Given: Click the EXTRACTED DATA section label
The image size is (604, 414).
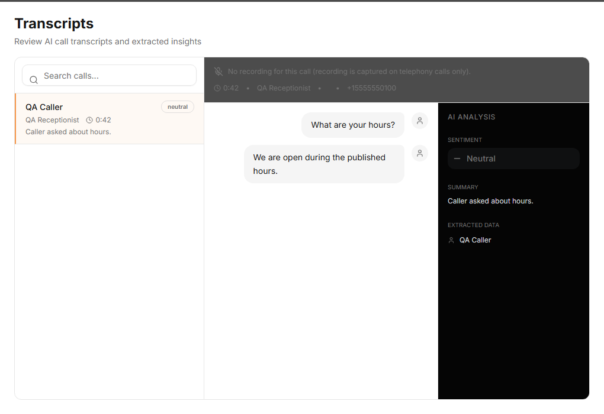Looking at the screenshot, I should click(x=473, y=225).
